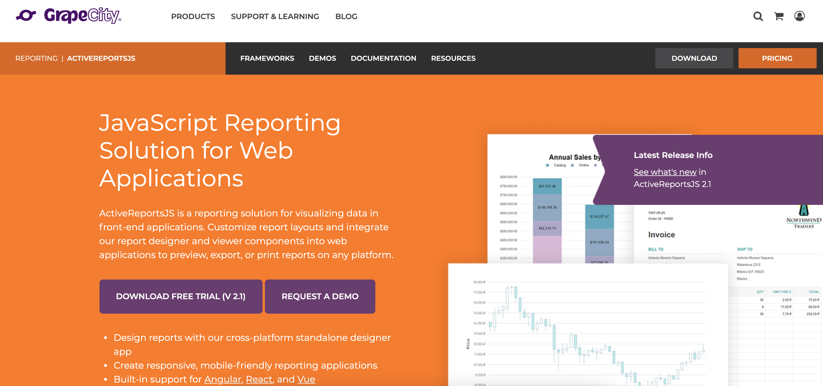The width and height of the screenshot is (823, 386).
Task: Click the DOWNLOAD button in the nav bar
Action: pos(694,58)
